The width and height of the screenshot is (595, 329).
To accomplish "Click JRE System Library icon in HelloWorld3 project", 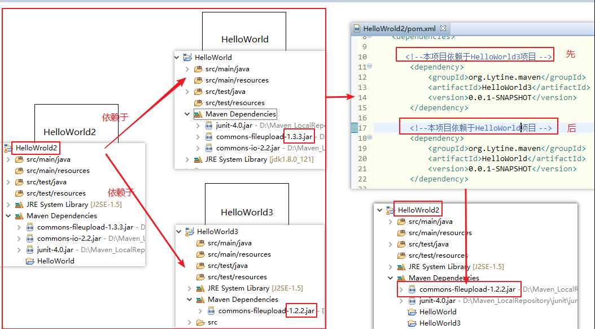I will coord(200,288).
